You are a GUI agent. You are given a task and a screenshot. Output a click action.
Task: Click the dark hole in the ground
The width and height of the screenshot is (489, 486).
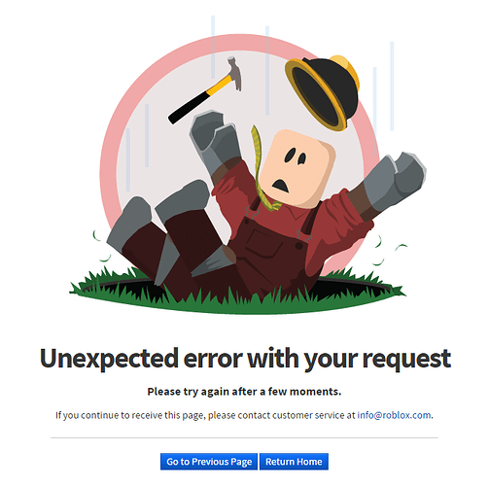(350, 287)
